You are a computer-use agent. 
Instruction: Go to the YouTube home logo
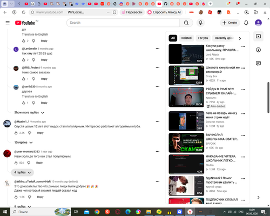pos(25,23)
